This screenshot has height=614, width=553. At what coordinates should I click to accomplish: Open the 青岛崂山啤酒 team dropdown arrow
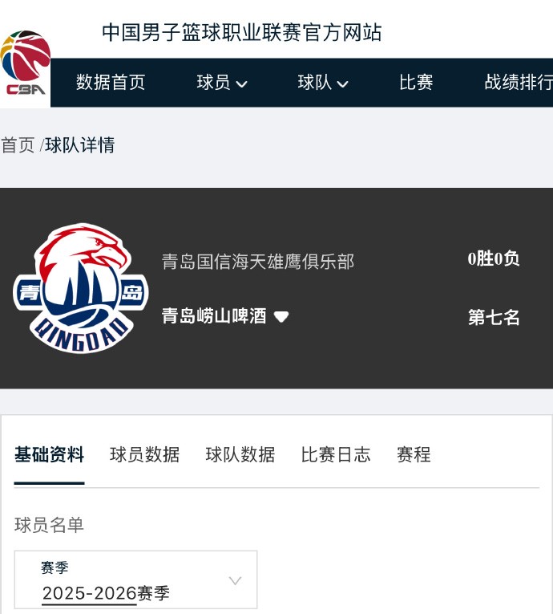coord(281,316)
